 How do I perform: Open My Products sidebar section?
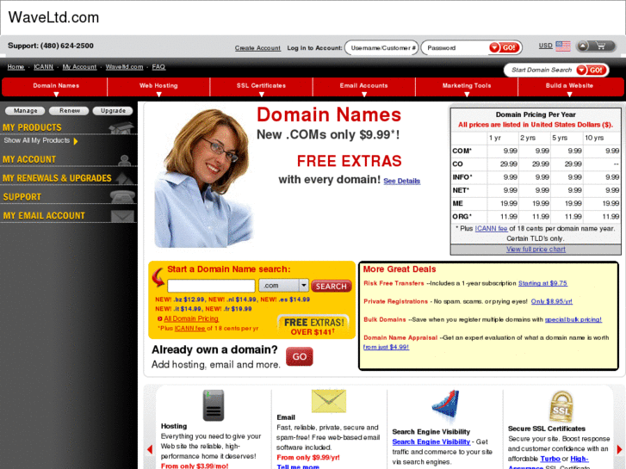(x=33, y=127)
